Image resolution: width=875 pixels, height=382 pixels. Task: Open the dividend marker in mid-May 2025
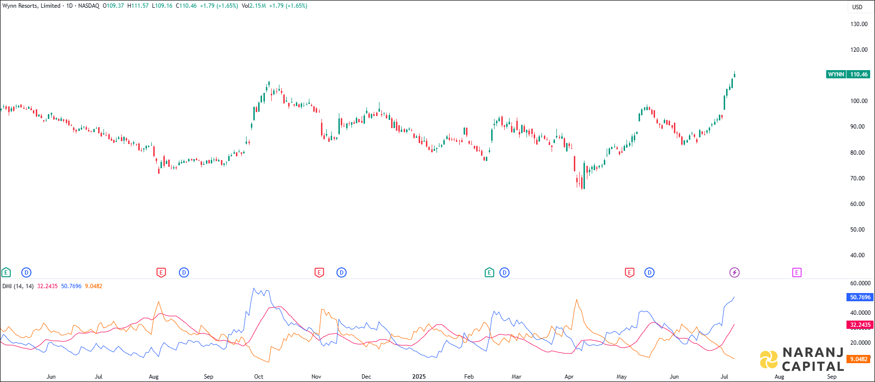coord(649,273)
